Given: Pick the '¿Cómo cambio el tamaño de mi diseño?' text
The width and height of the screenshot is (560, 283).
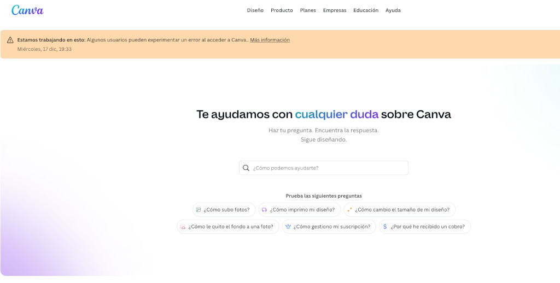Looking at the screenshot, I should tap(402, 210).
